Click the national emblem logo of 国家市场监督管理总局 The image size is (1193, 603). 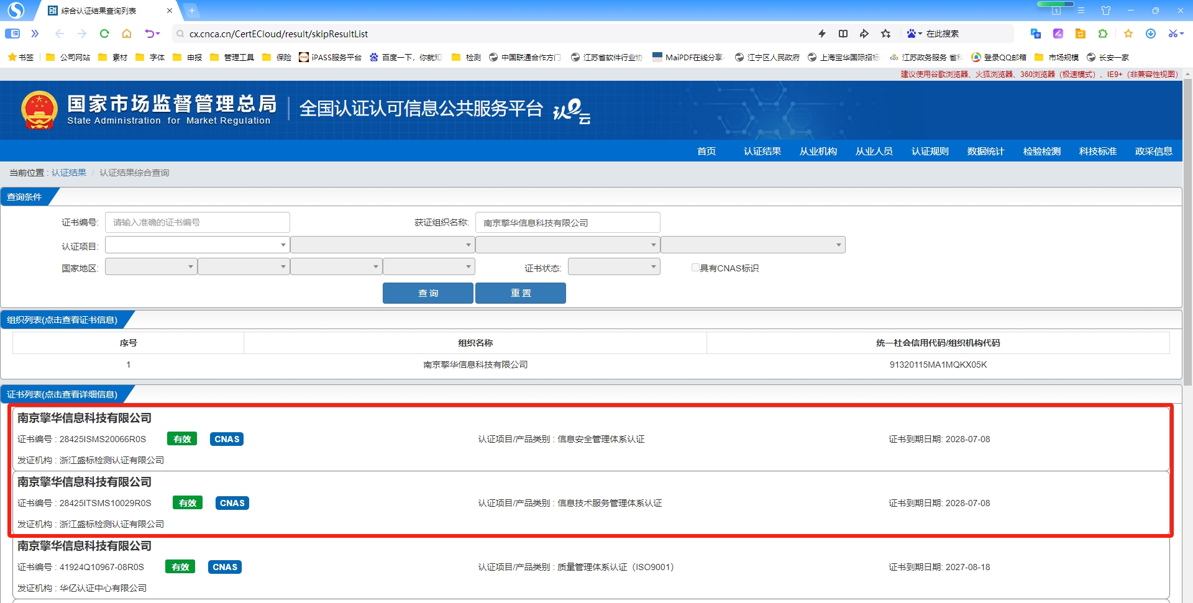pyautogui.click(x=39, y=109)
